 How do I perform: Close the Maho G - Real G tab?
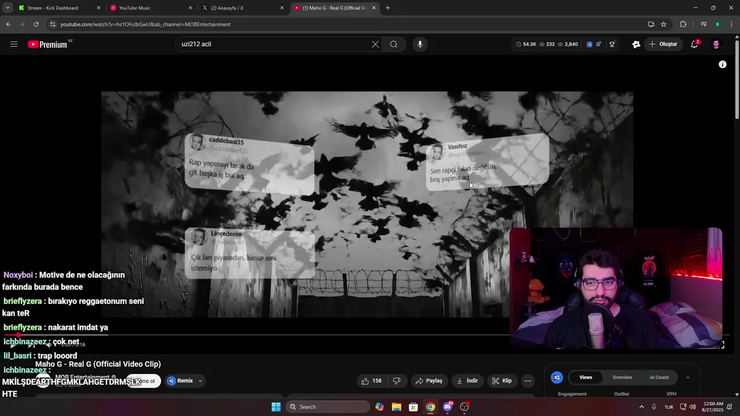point(373,8)
